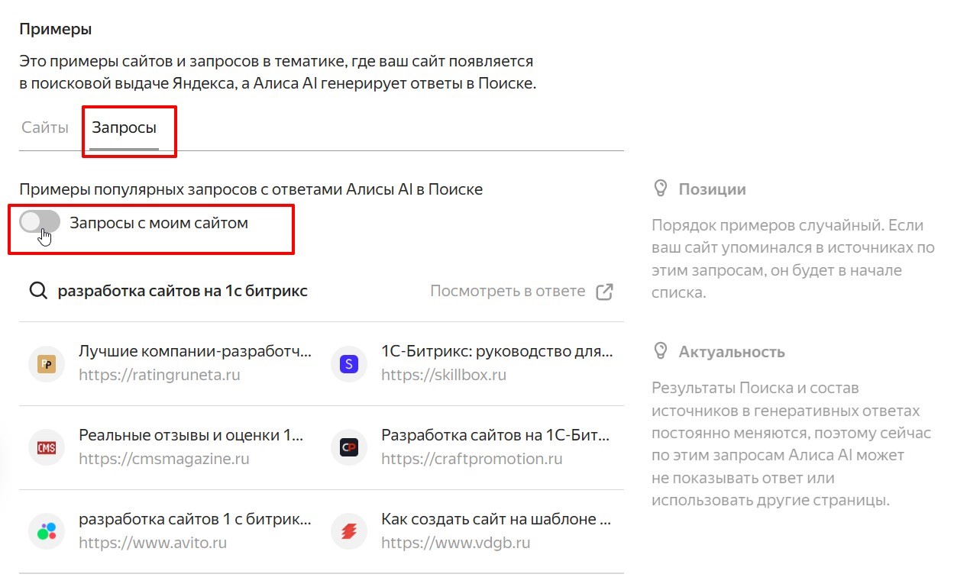Open the Как создать сайт на шаблоне result
Viewport: 954px width, 587px height.
coord(496,519)
